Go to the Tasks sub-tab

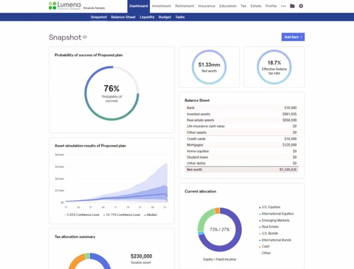[x=180, y=17]
